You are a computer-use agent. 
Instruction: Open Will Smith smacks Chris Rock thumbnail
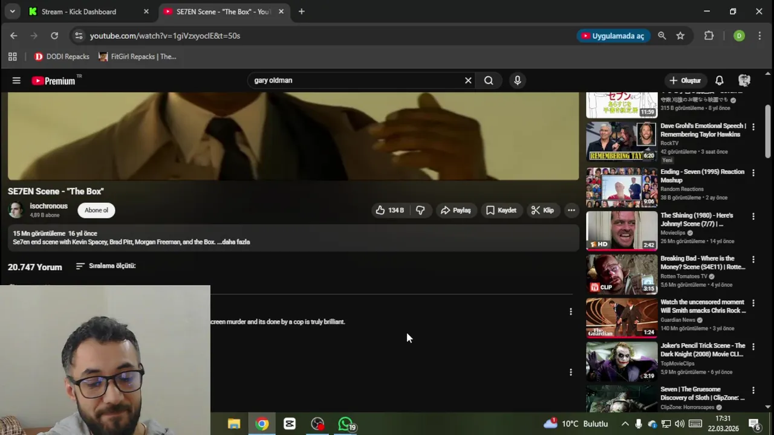coord(622,317)
